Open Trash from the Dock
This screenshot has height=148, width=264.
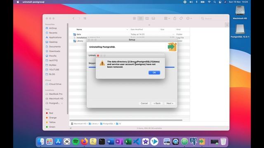(x=223, y=141)
